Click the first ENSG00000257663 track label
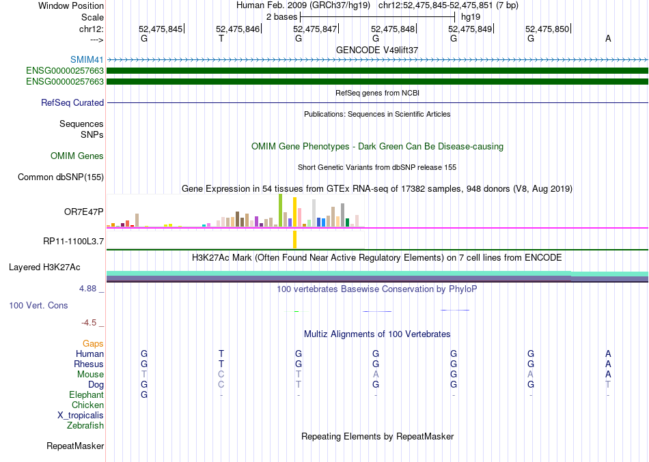 (65, 71)
